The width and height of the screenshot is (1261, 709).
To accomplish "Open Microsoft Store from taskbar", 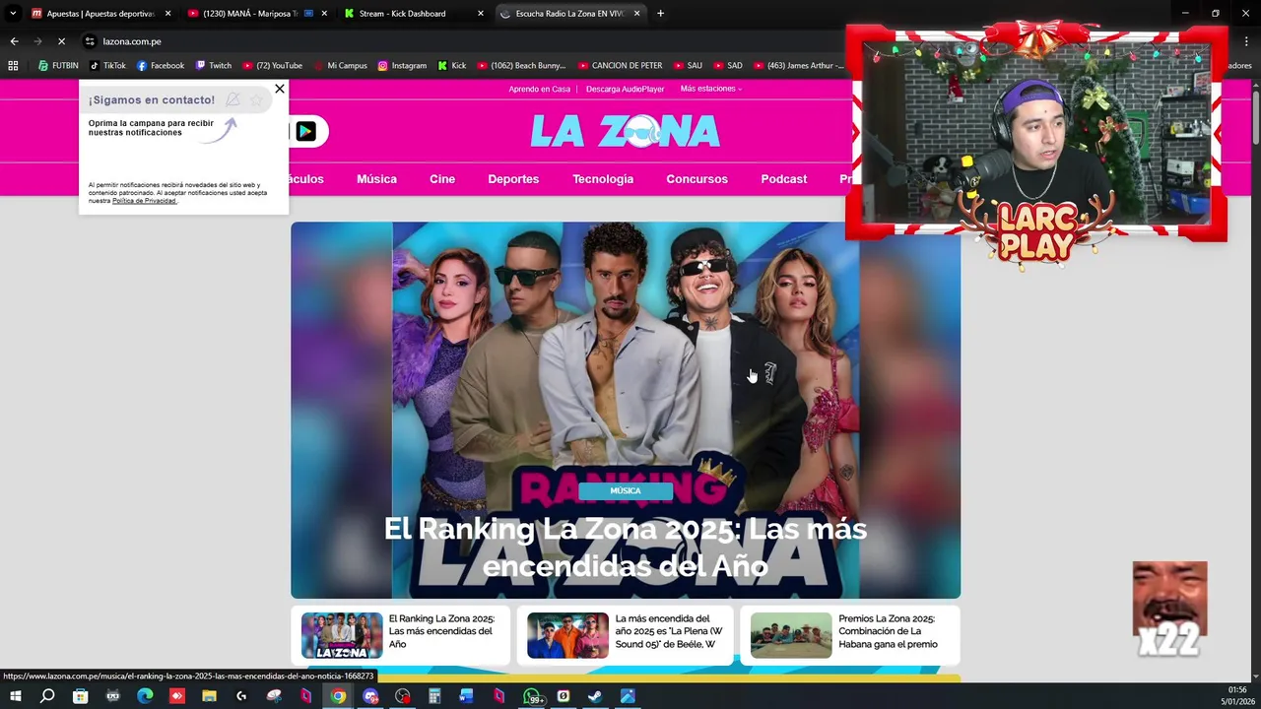I will [x=80, y=696].
